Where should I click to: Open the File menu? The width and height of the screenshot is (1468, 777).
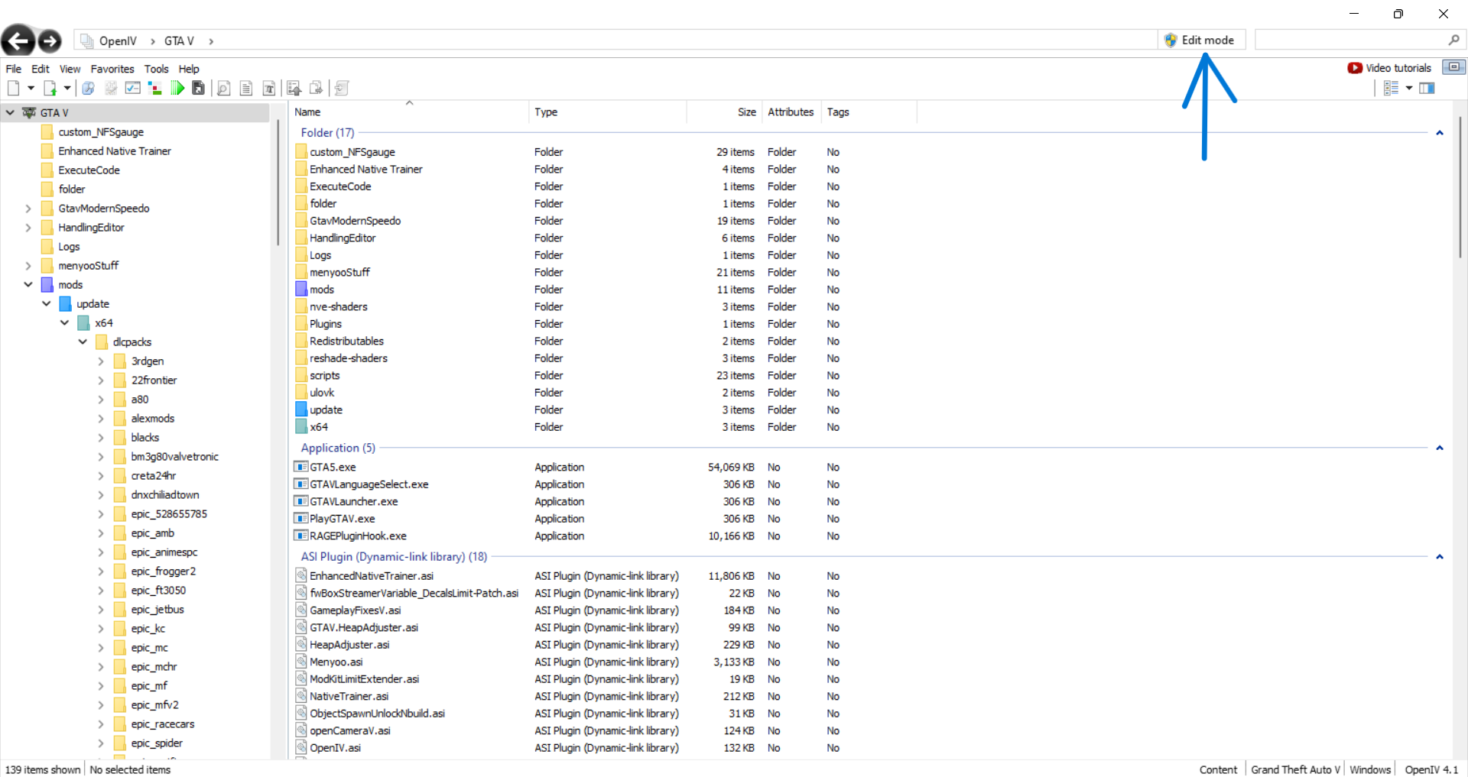coord(14,69)
